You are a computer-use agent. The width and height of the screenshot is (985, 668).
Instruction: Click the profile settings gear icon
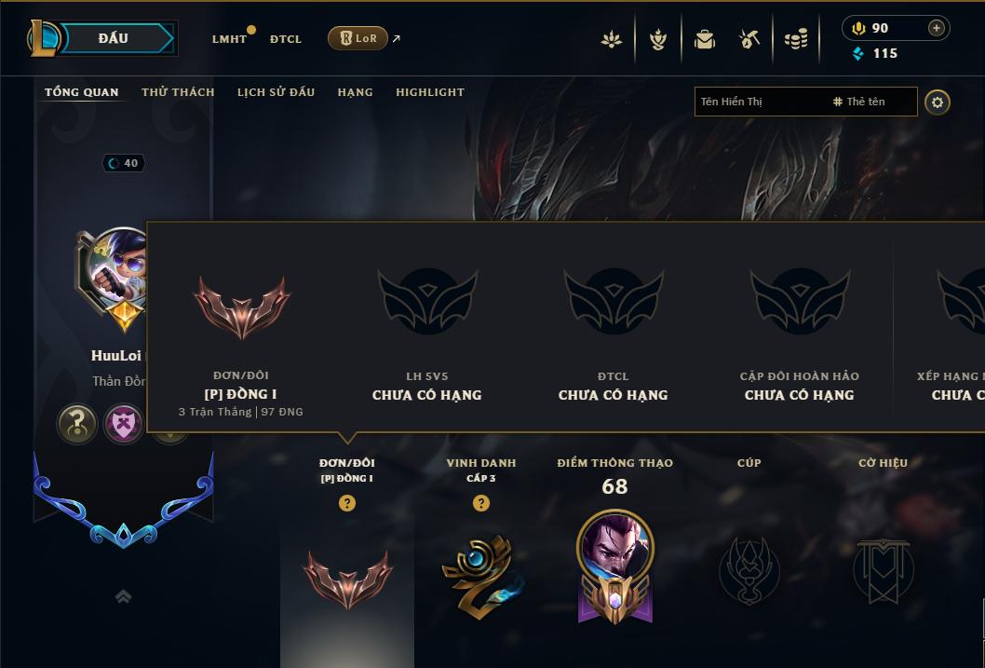[x=938, y=102]
